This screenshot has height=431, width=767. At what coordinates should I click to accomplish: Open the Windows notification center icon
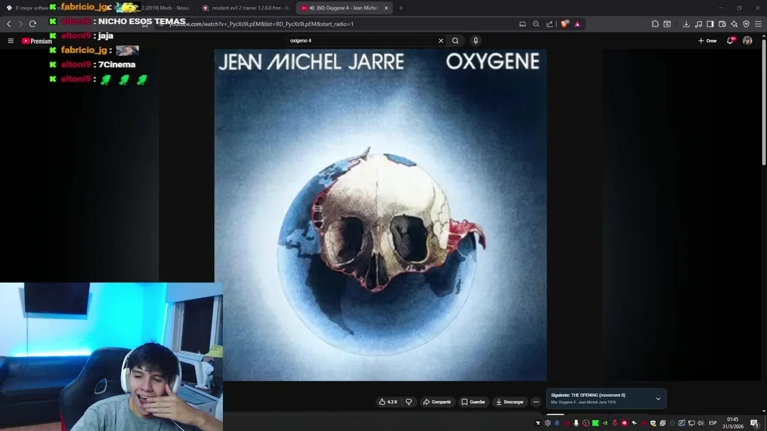click(754, 423)
